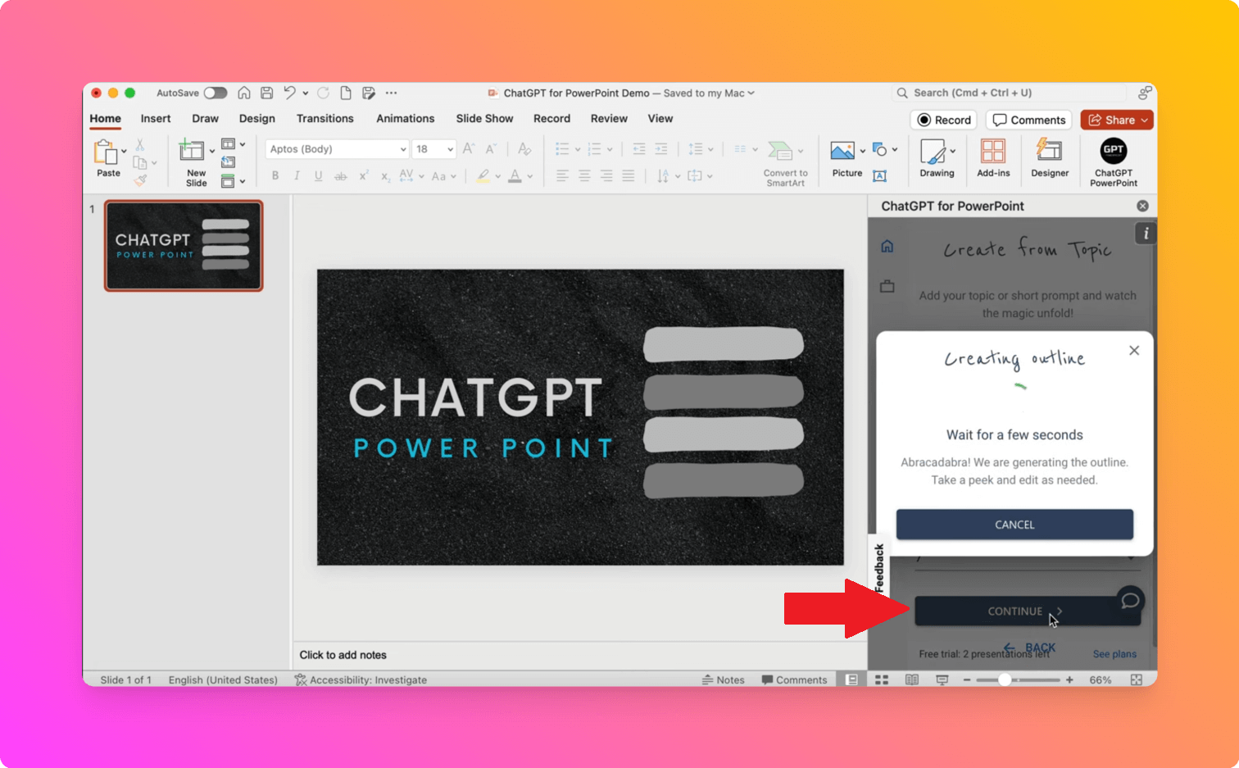
Task: Insert a Picture from the ribbon
Action: (x=844, y=156)
